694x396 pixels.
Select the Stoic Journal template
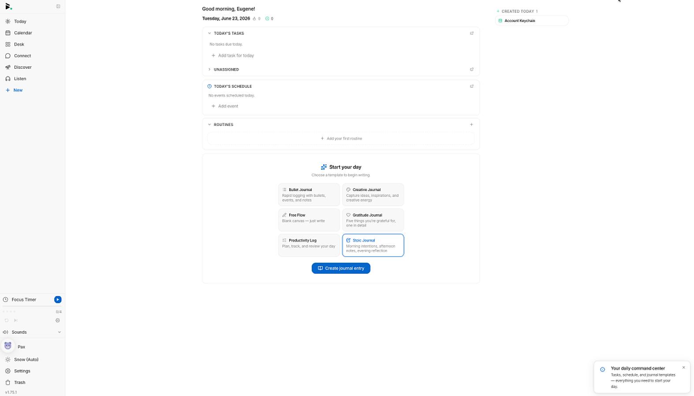pyautogui.click(x=373, y=245)
